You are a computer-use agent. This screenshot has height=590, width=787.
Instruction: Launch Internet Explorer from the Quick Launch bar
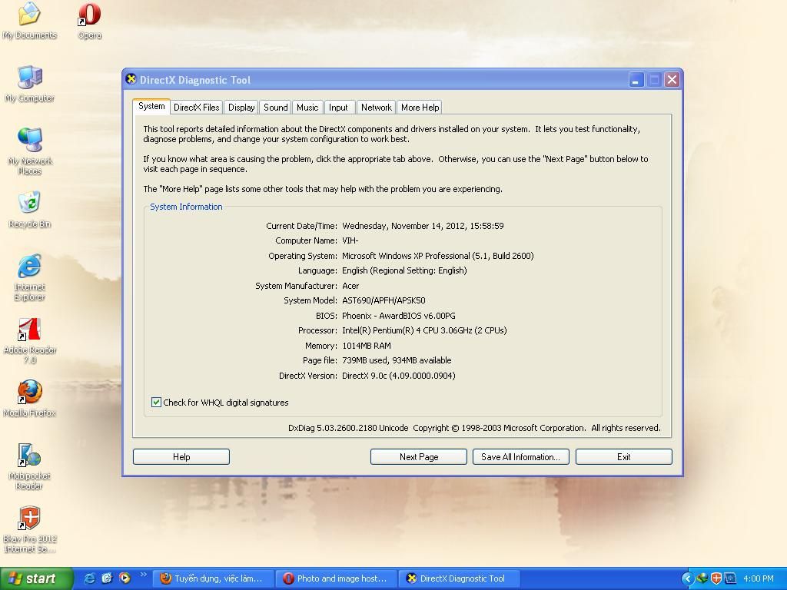tap(90, 578)
